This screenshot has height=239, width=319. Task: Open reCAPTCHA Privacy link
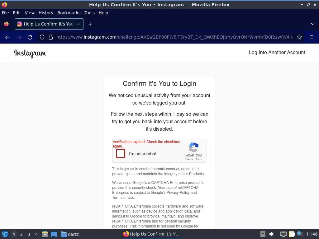pyautogui.click(x=188, y=159)
